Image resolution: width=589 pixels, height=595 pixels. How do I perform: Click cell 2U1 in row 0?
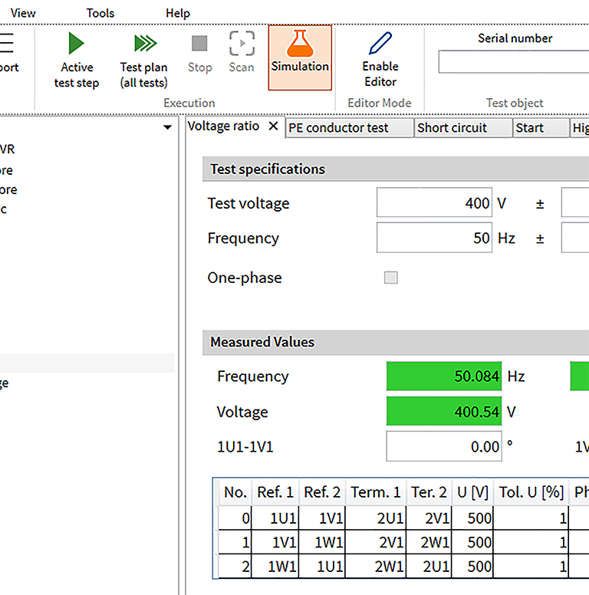tap(375, 518)
